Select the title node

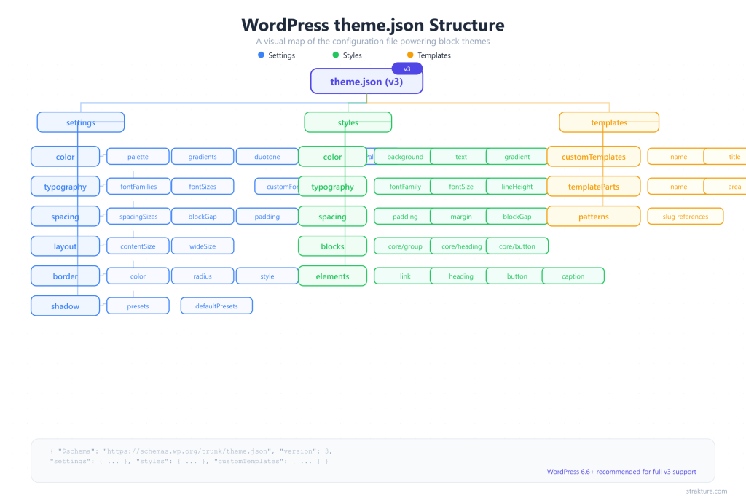coord(725,157)
